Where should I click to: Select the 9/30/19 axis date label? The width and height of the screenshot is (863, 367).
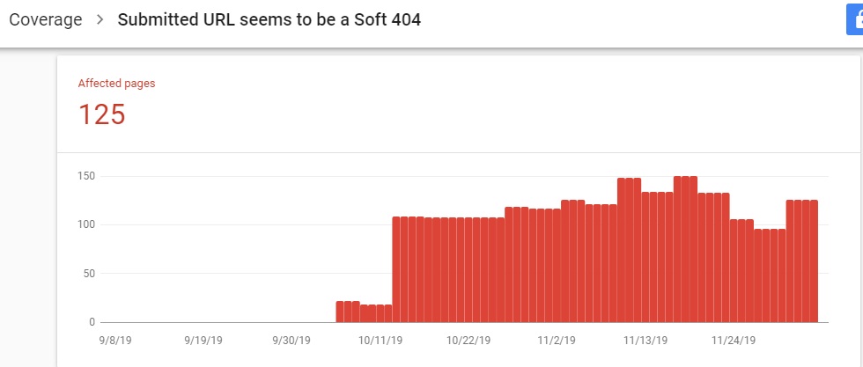coord(293,339)
